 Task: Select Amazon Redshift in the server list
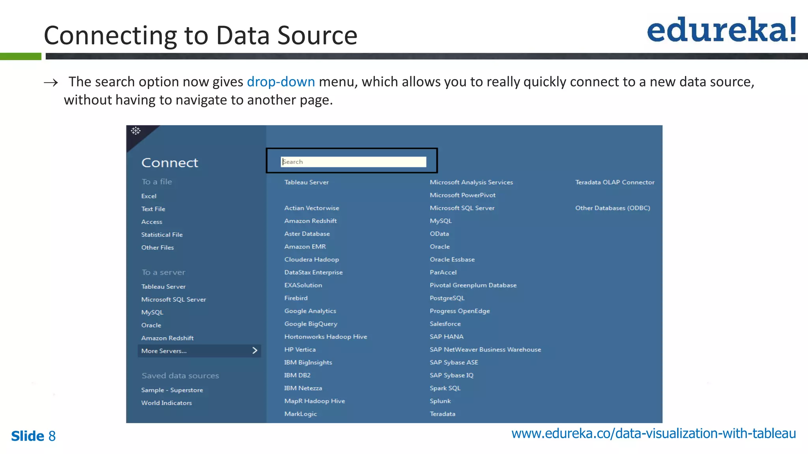(x=310, y=221)
